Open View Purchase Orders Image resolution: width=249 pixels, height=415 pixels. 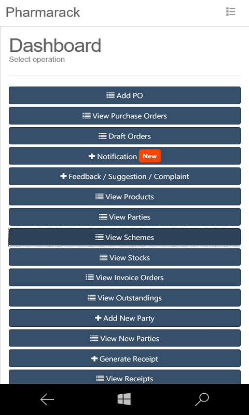point(125,116)
